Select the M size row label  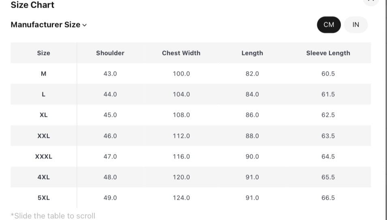pos(43,74)
